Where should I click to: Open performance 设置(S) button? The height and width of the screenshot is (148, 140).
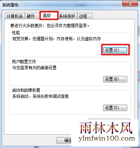tap(115, 50)
